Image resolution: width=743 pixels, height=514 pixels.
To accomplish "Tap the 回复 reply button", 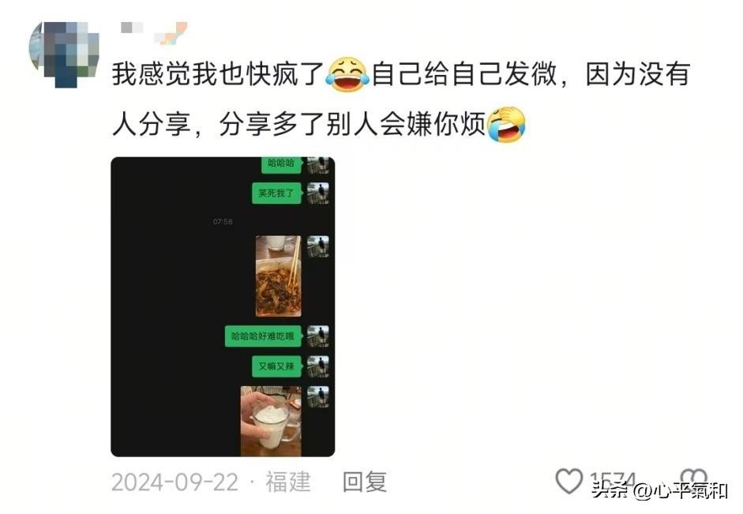I will [364, 482].
